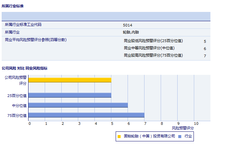Click the 同业平均风险预警评分参照(四等分数) label
The width and height of the screenshot is (226, 144).
click(36, 40)
